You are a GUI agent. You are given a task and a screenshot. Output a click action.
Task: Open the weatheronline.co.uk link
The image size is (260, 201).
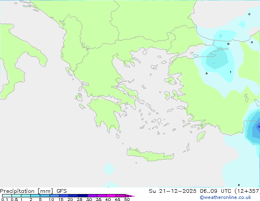(x=226, y=197)
